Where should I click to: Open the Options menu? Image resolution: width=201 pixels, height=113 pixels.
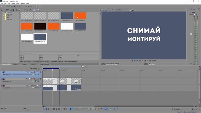point(23,3)
